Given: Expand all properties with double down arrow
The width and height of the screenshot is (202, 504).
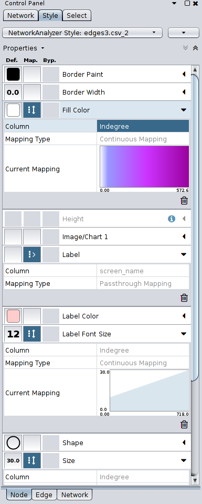Looking at the screenshot, I should (x=185, y=48).
